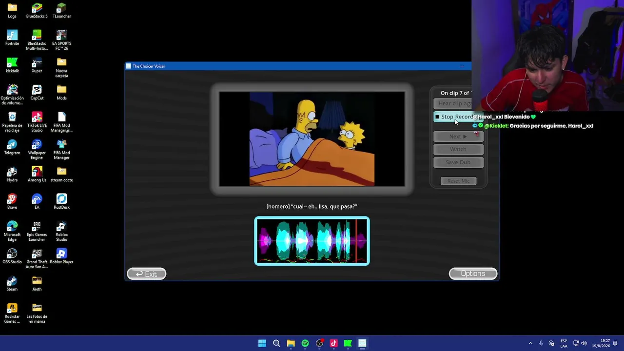Select the Epic Games Launcher icon
The height and width of the screenshot is (351, 624).
pos(37,231)
